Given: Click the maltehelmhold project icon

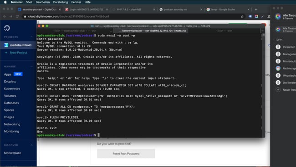Looking at the screenshot, I should tap(6, 45).
